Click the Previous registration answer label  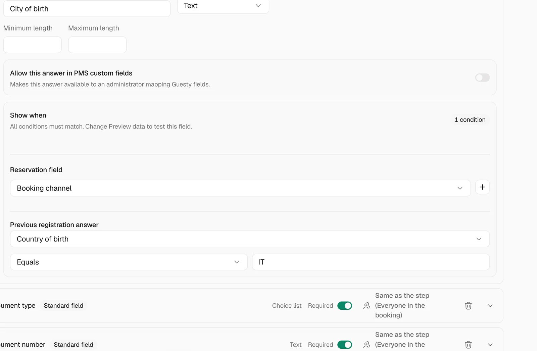(54, 225)
